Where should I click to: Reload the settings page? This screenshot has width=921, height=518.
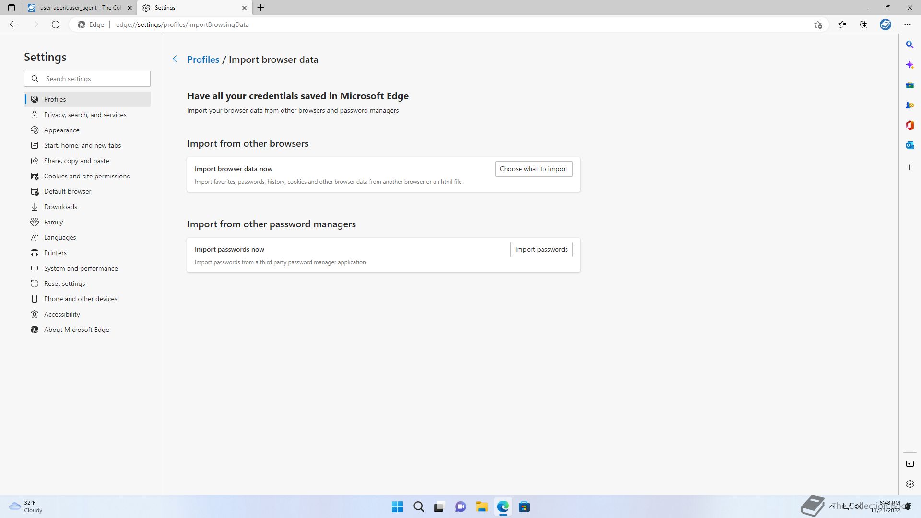click(56, 24)
